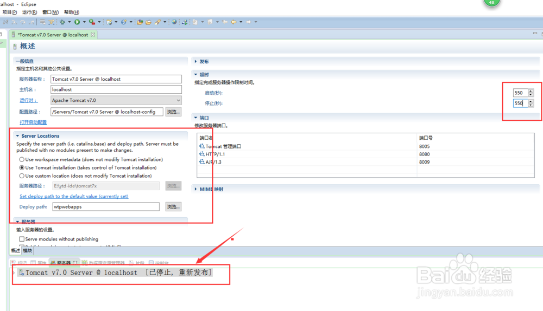
Task: Select Use workspace metadata radio option
Action: [22, 160]
